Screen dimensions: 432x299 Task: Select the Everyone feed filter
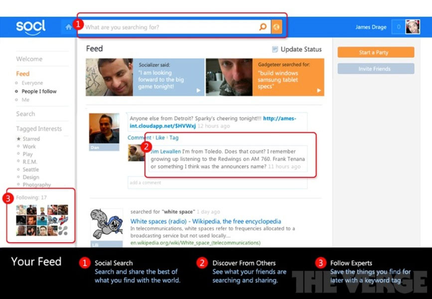click(x=32, y=83)
